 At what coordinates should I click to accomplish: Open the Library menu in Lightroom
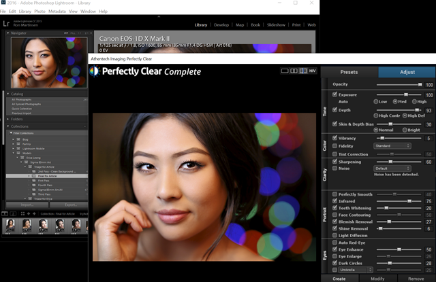click(25, 12)
